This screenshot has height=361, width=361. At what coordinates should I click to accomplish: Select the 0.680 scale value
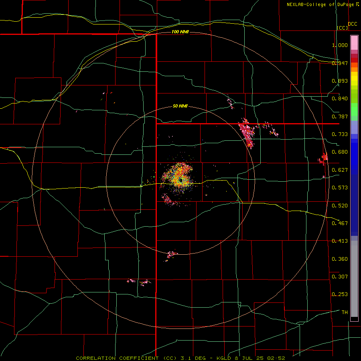340,152
